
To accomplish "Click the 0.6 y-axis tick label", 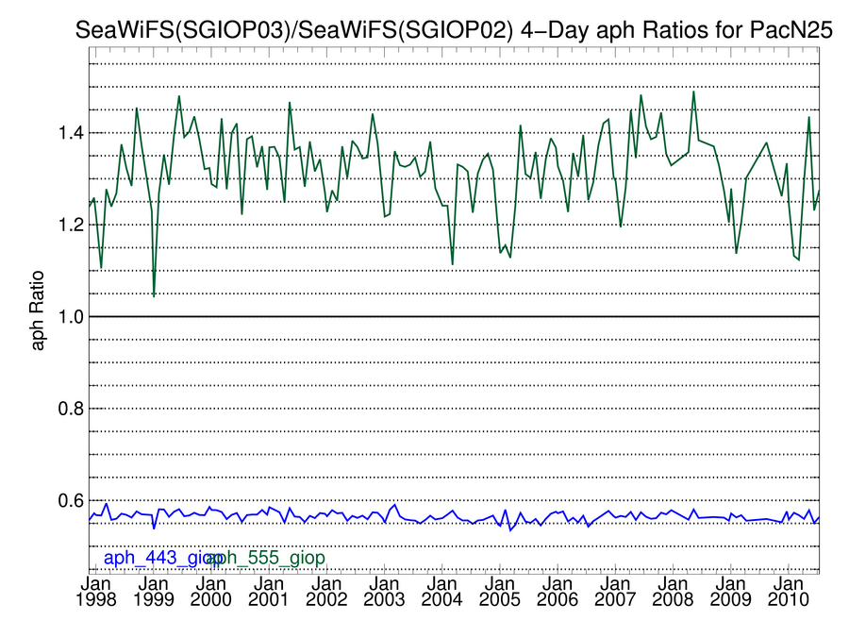I will (x=71, y=500).
